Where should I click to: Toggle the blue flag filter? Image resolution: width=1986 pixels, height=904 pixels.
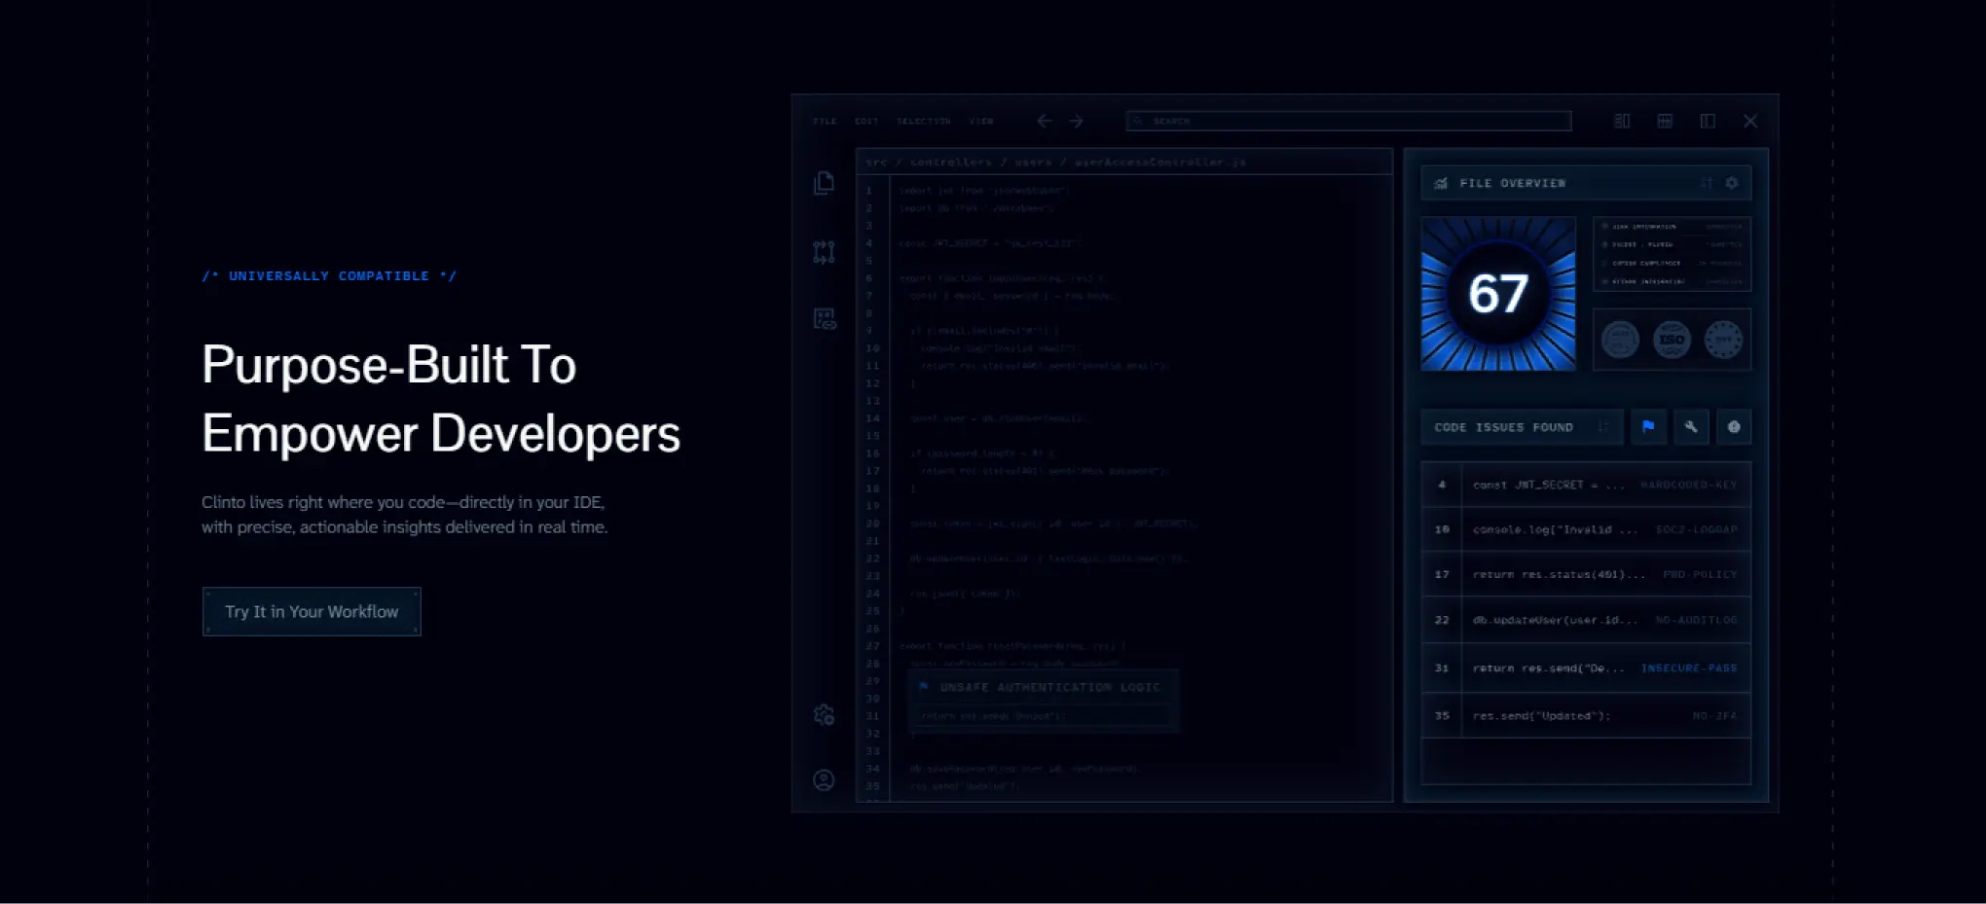1648,426
